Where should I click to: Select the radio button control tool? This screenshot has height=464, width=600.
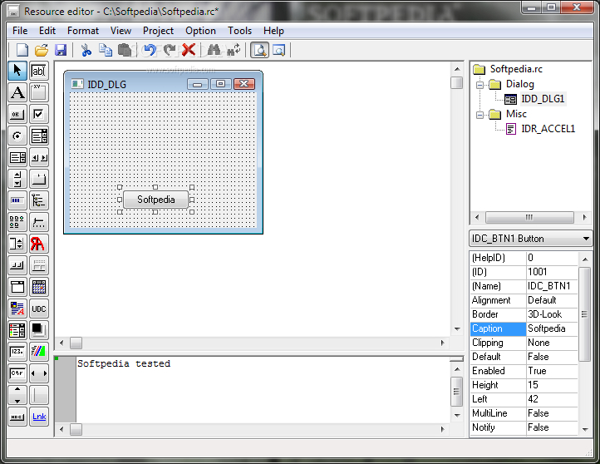click(17, 136)
